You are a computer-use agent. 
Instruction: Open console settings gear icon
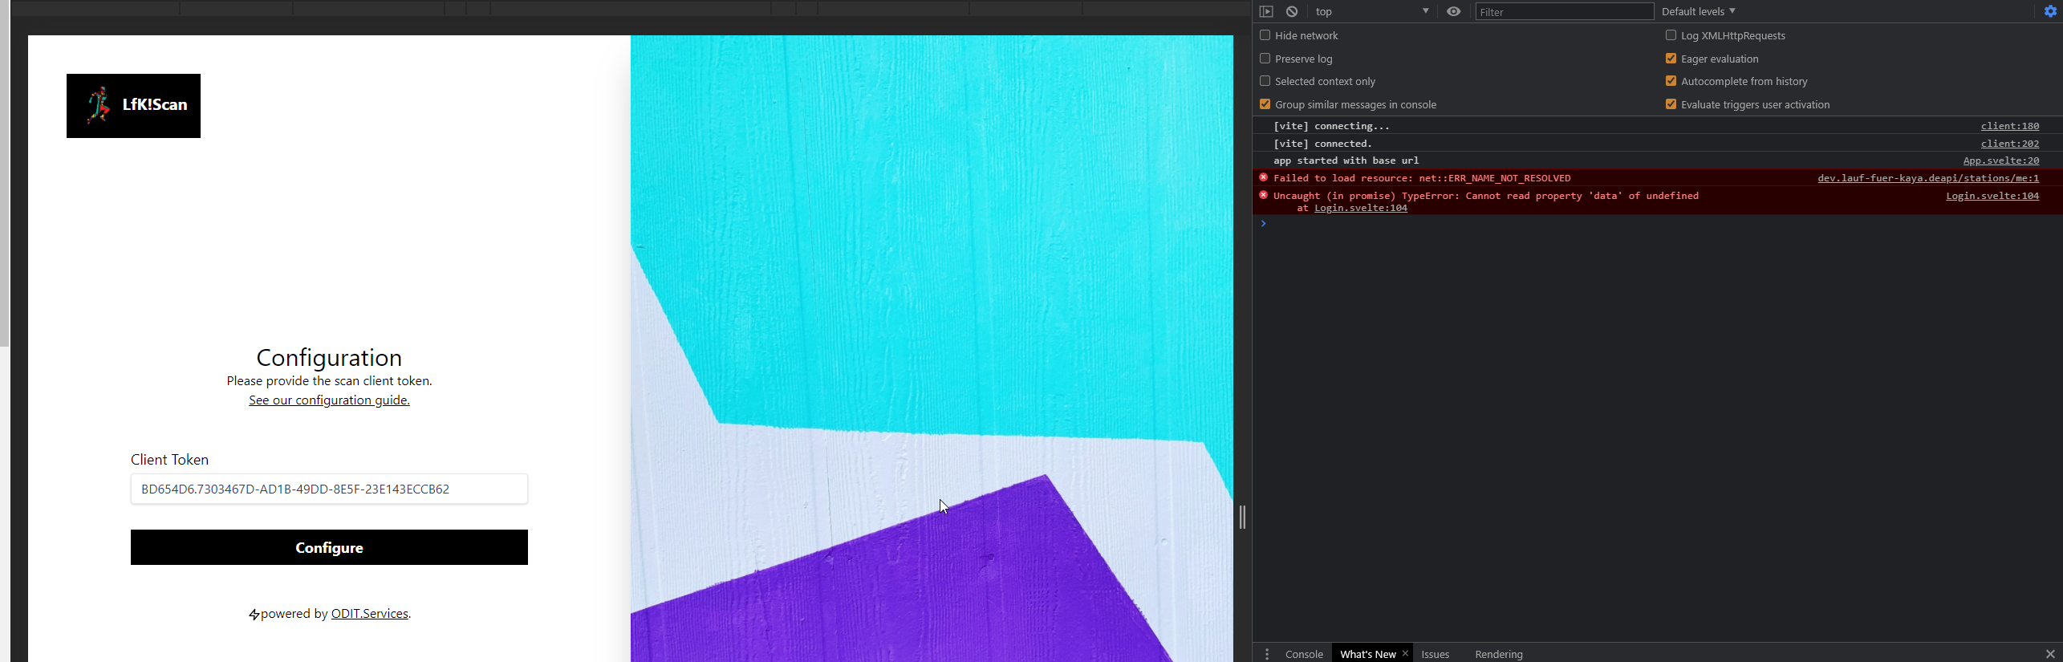coord(2050,11)
